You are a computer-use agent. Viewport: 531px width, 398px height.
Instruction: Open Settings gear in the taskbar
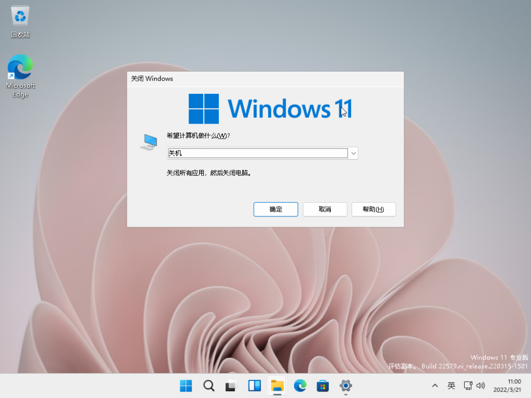pyautogui.click(x=346, y=385)
